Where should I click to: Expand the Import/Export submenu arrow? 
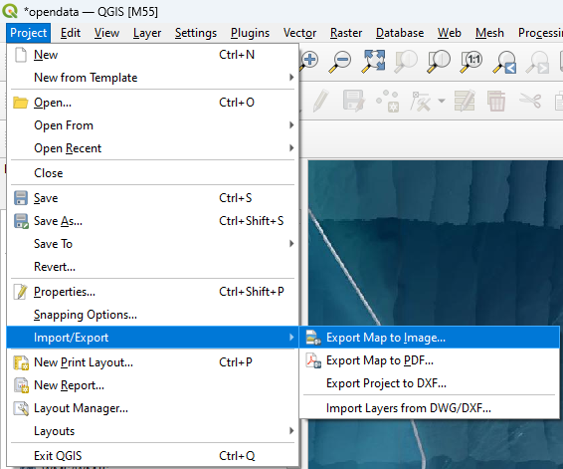click(291, 338)
